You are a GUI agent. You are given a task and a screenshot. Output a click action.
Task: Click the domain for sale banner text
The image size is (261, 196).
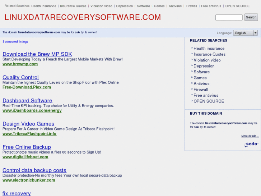click(50, 32)
